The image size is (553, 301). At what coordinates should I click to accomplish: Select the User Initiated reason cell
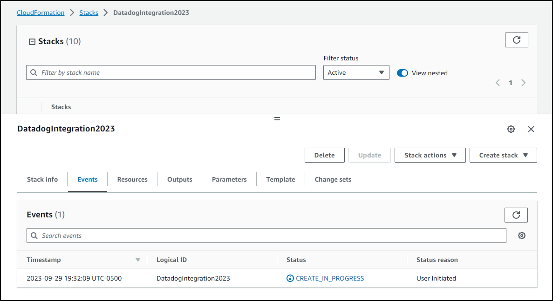tap(436, 279)
